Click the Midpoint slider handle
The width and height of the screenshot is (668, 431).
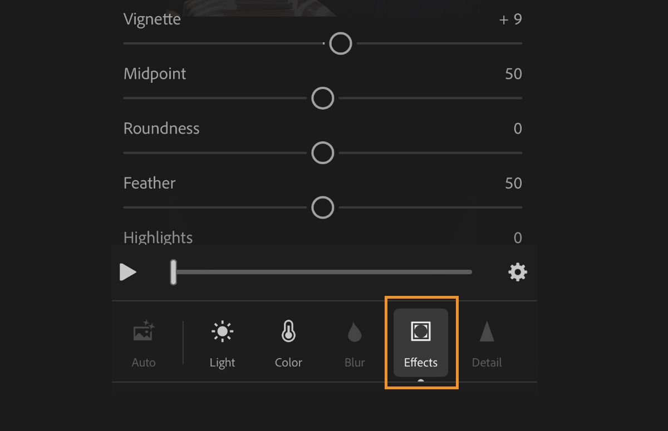(322, 98)
